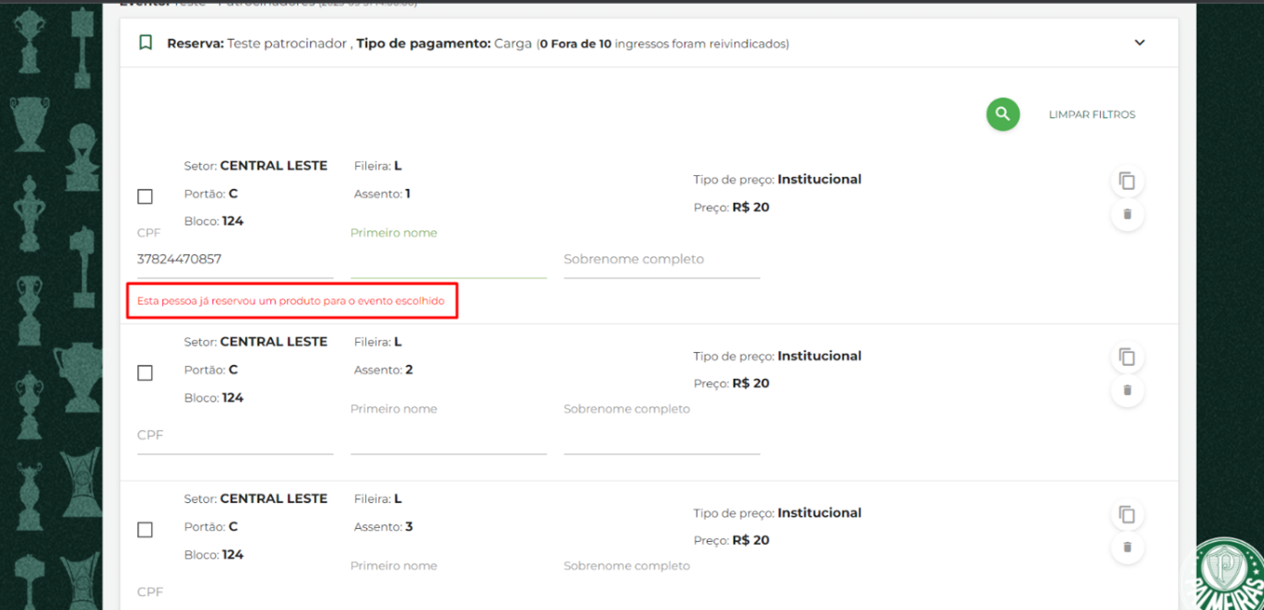The image size is (1264, 610).
Task: Select Primeiro nome input for seat 2
Action: (448, 435)
